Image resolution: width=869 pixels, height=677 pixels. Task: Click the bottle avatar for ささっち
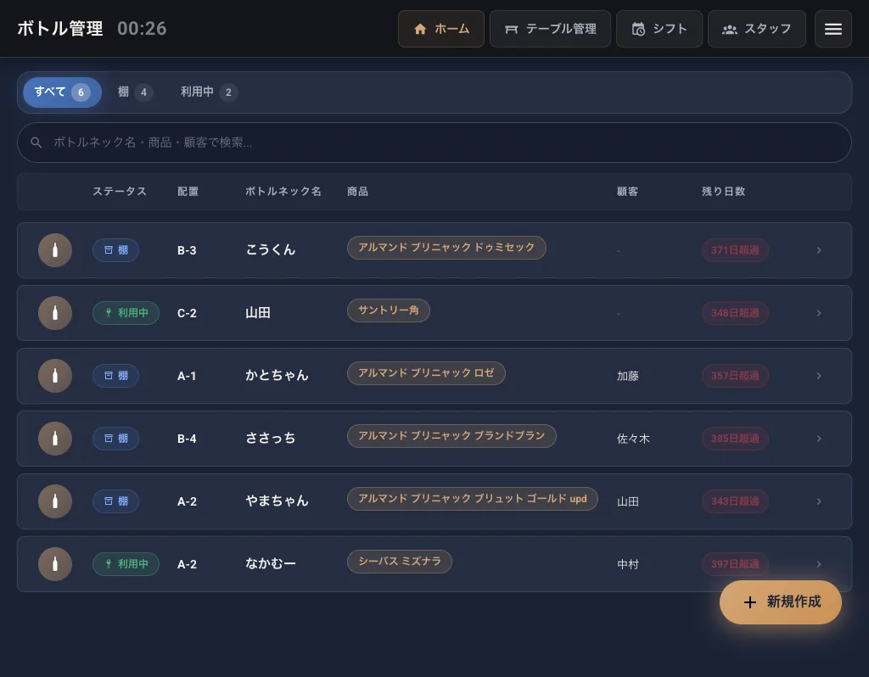tap(55, 439)
